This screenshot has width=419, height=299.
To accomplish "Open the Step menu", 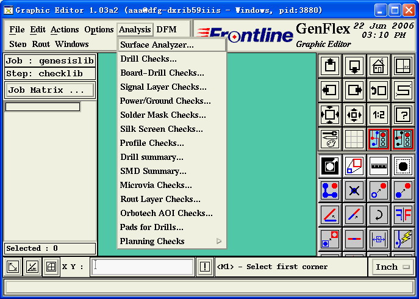I will (18, 44).
